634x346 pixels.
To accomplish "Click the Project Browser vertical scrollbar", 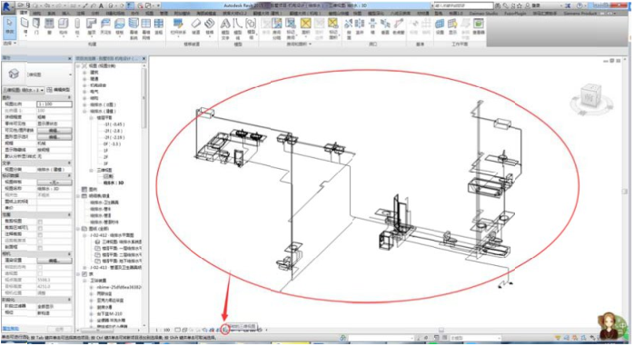I will pos(144,98).
